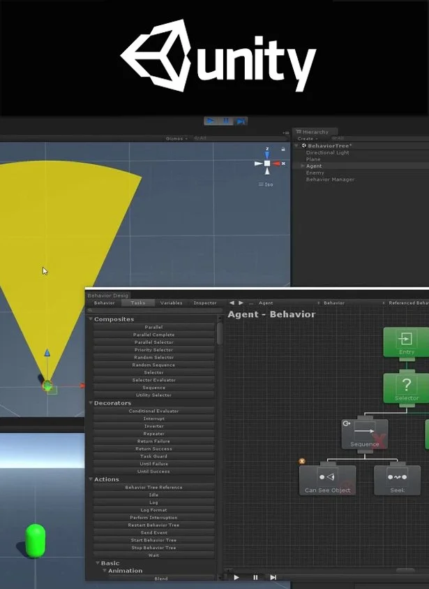Open the Agent dropdown in the Behavior Designer toolbar
The width and height of the screenshot is (429, 589).
coord(289,303)
